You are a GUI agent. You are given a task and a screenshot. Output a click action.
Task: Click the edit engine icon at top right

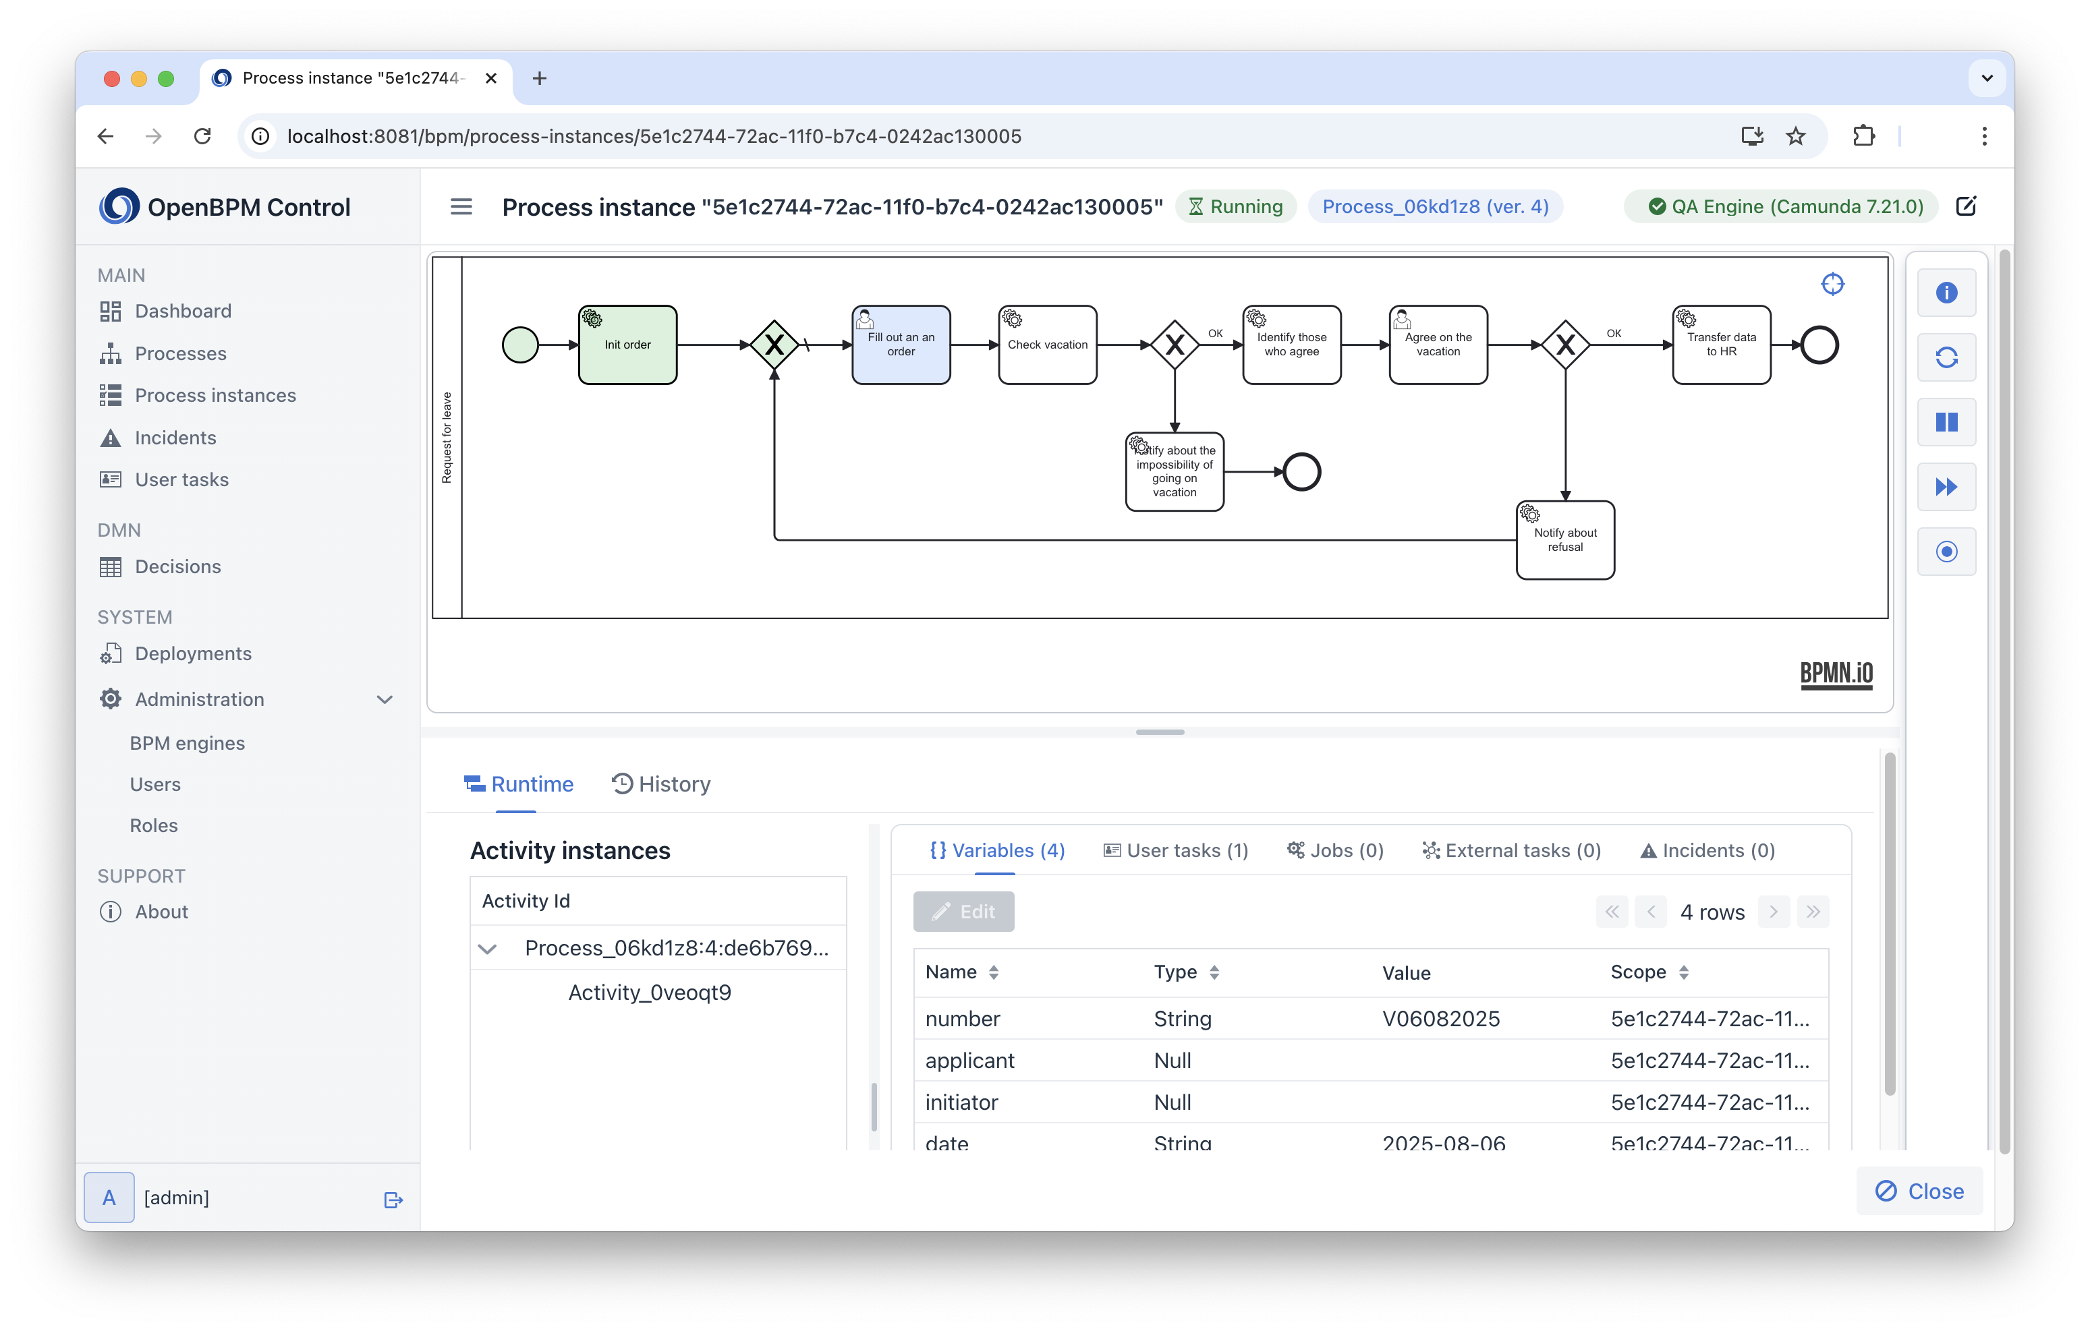[x=1966, y=206]
